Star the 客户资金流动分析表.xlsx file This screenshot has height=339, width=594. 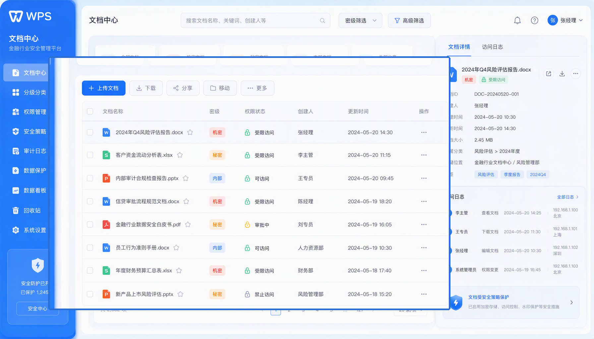180,155
